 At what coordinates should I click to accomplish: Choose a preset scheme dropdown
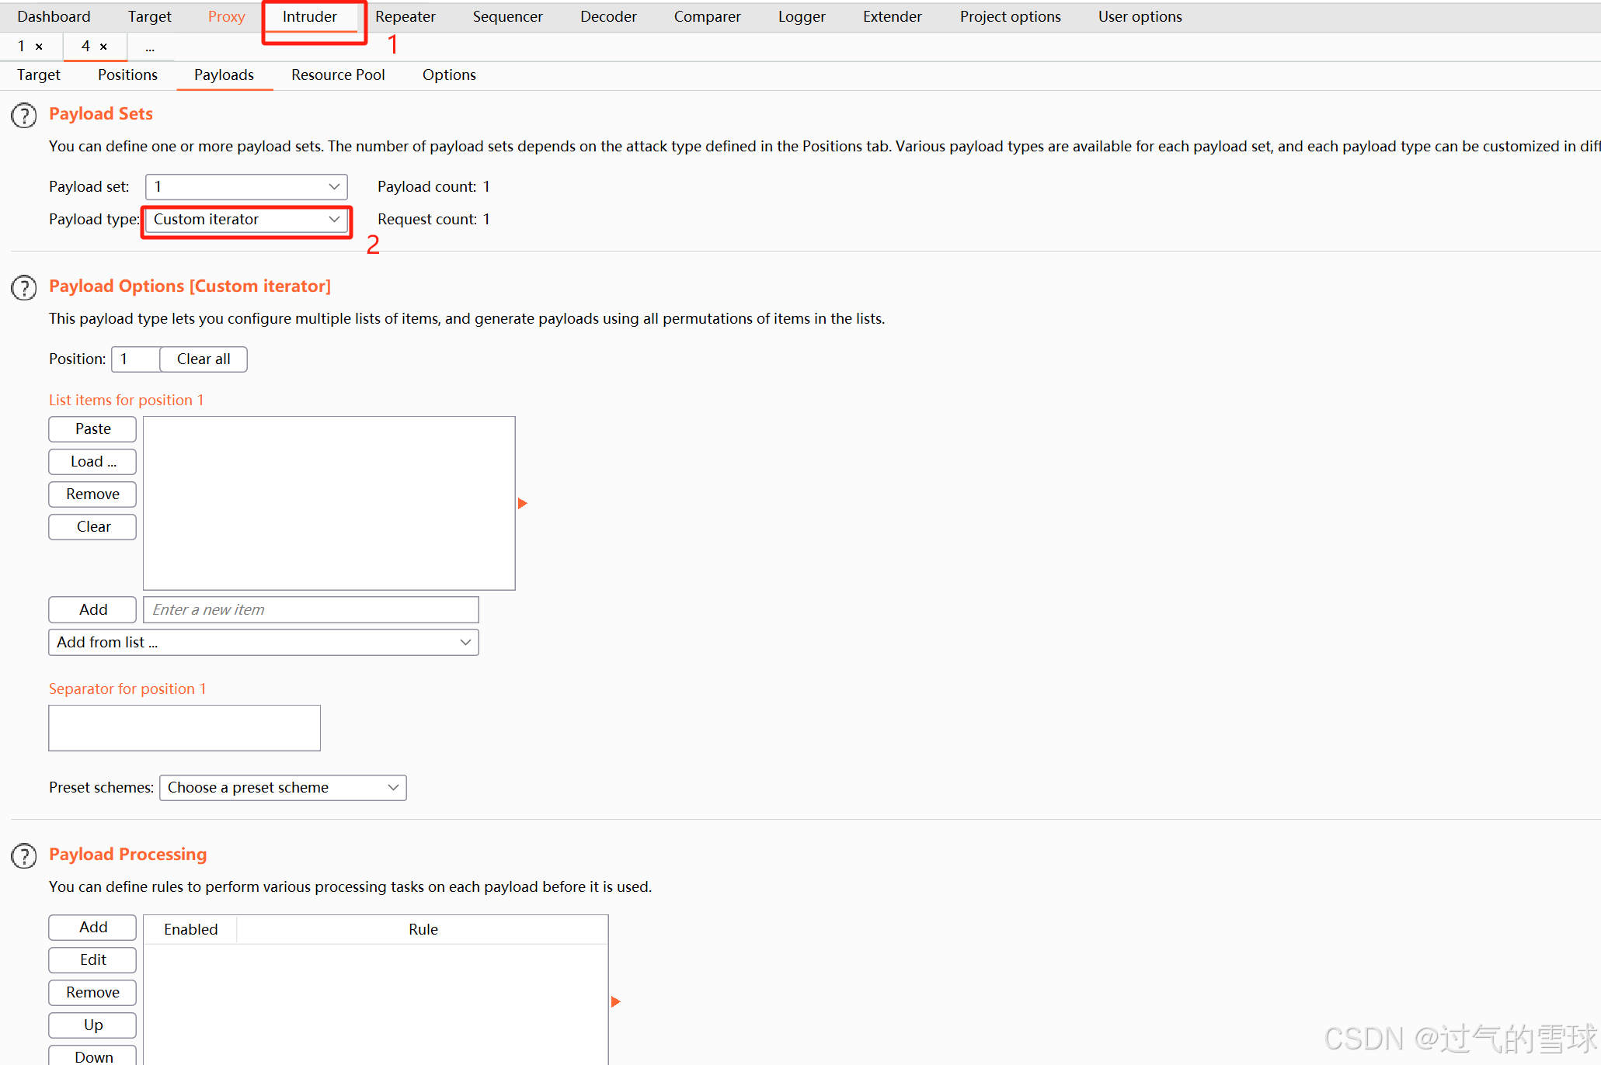(x=283, y=788)
